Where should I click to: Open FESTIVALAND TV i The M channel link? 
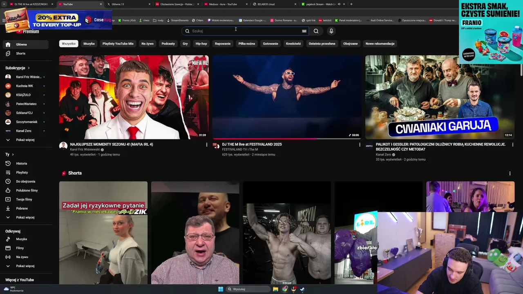[240, 149]
